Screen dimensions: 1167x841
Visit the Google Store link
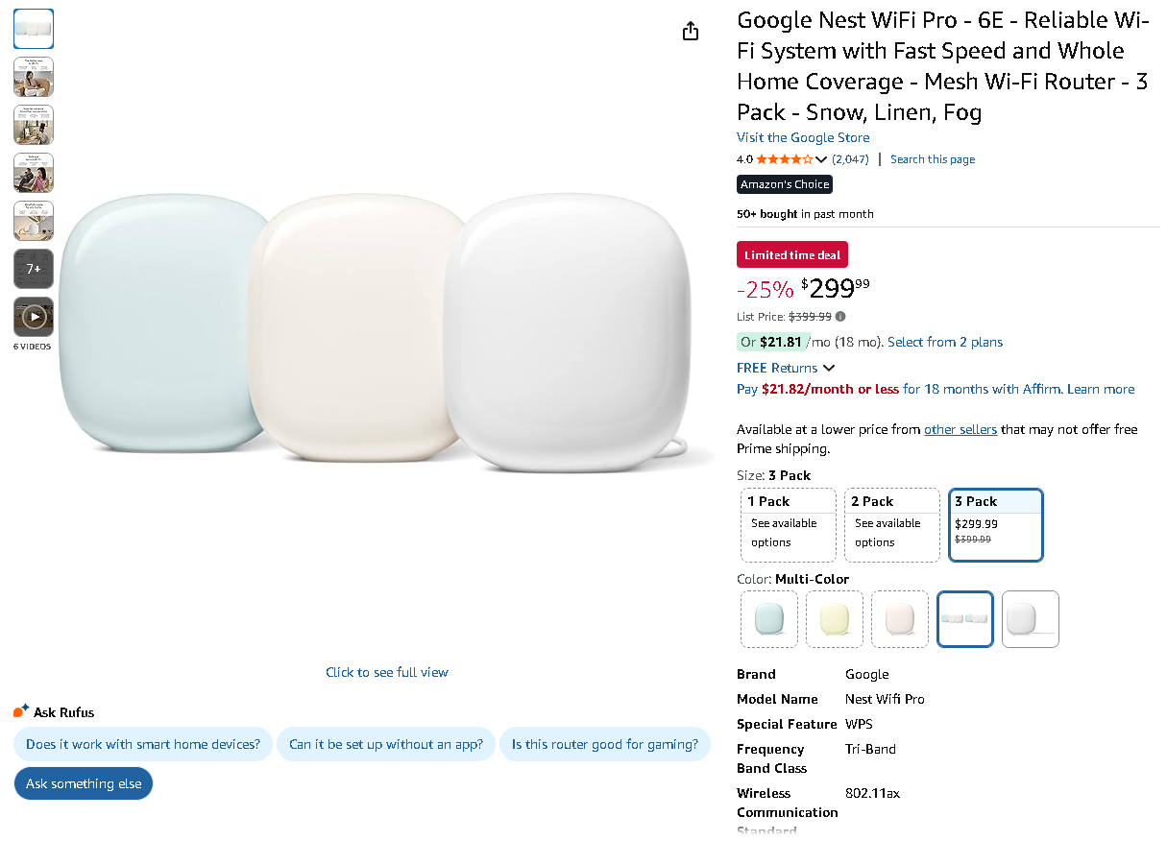803,137
